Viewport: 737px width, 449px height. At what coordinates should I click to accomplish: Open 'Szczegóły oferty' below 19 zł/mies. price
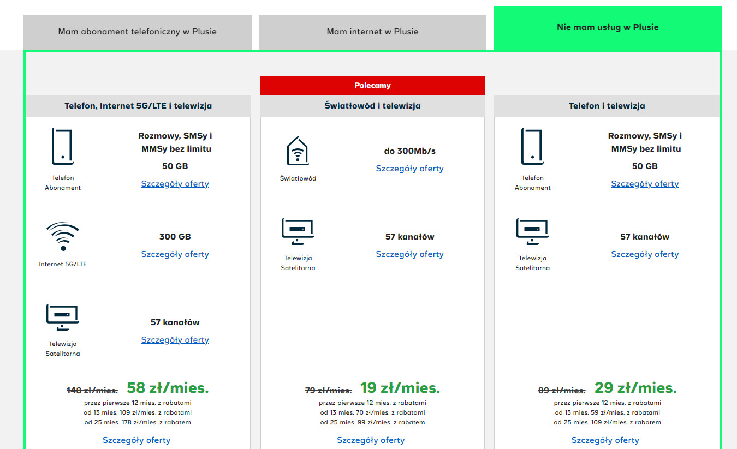tap(371, 440)
